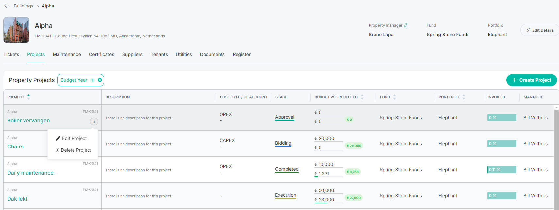Click Bill Withers in Daily maintenance row
Screen dimensions: 559x210
[x=535, y=170]
